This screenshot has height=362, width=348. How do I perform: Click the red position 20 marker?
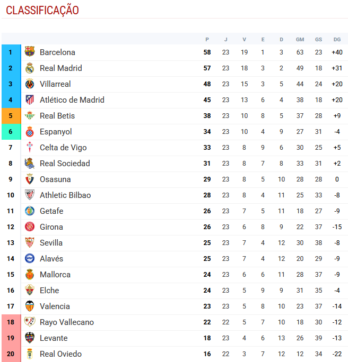click(10, 354)
